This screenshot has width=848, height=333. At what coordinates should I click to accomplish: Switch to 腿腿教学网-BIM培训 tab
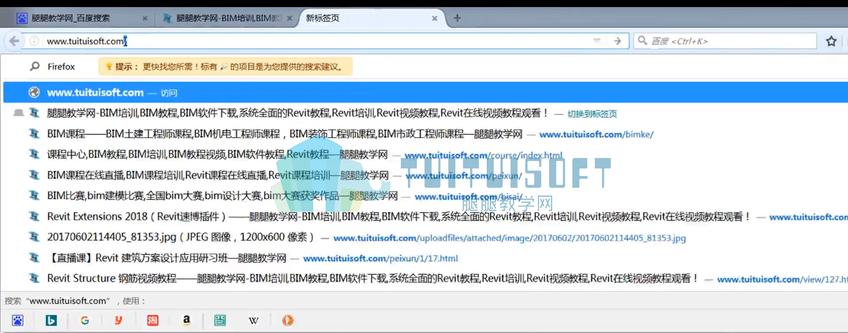pyautogui.click(x=226, y=18)
